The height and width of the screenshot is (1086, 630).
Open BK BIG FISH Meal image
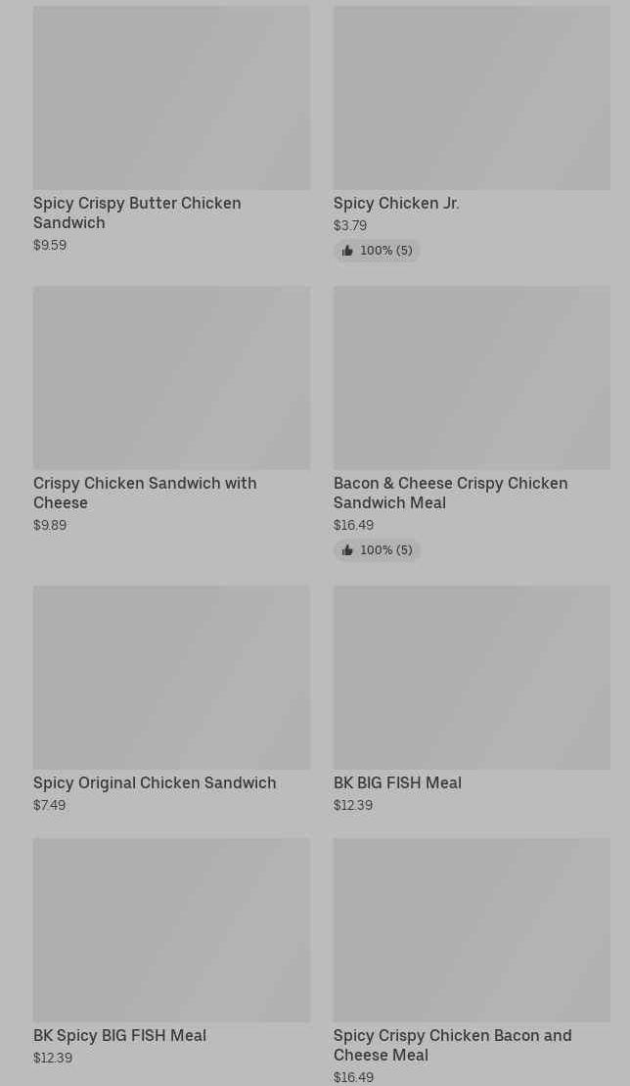[x=472, y=678]
